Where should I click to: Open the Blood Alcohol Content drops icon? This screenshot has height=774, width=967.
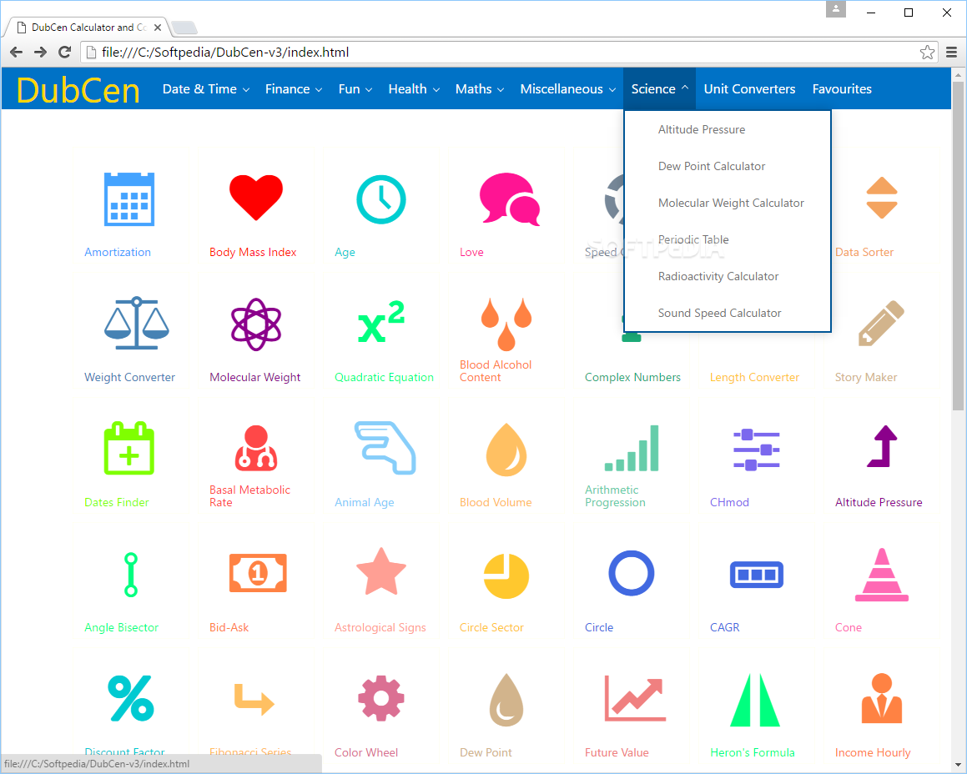[x=506, y=324]
